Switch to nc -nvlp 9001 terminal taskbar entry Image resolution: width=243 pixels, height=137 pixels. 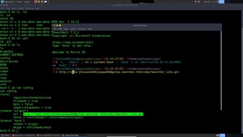click(49, 135)
